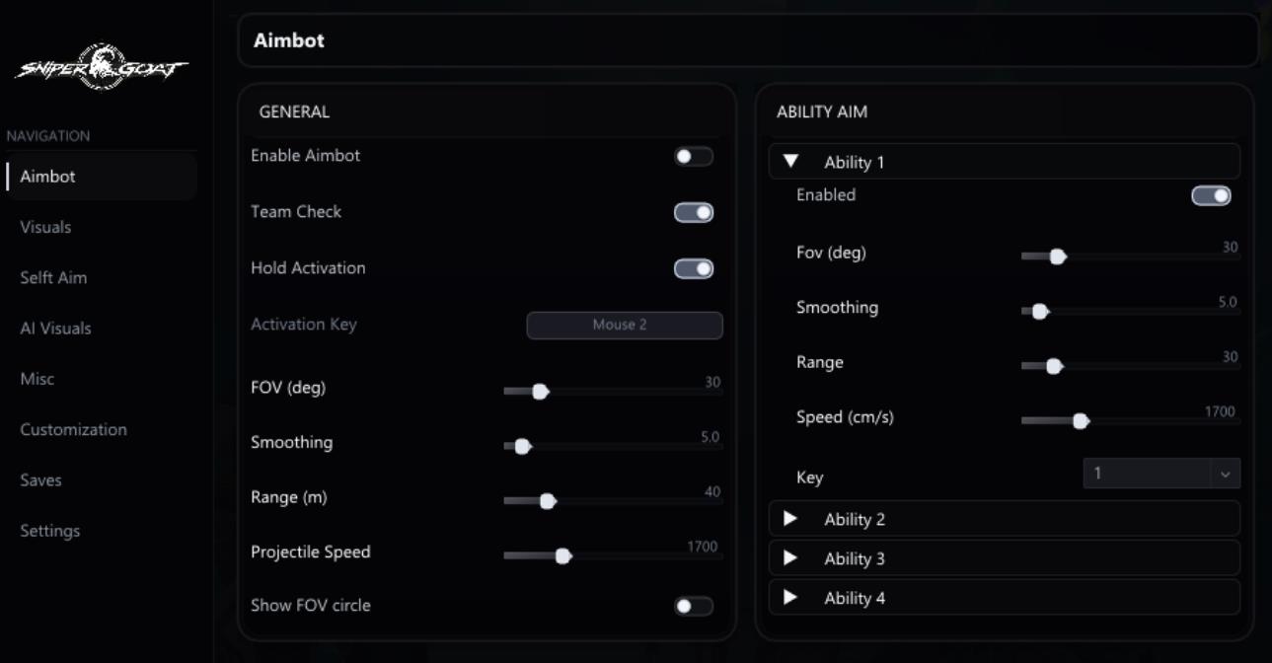This screenshot has width=1272, height=663.
Task: Open Settings from the navigation
Action: (x=49, y=530)
